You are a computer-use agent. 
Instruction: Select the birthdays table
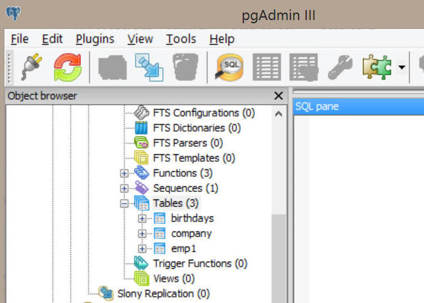click(x=193, y=218)
